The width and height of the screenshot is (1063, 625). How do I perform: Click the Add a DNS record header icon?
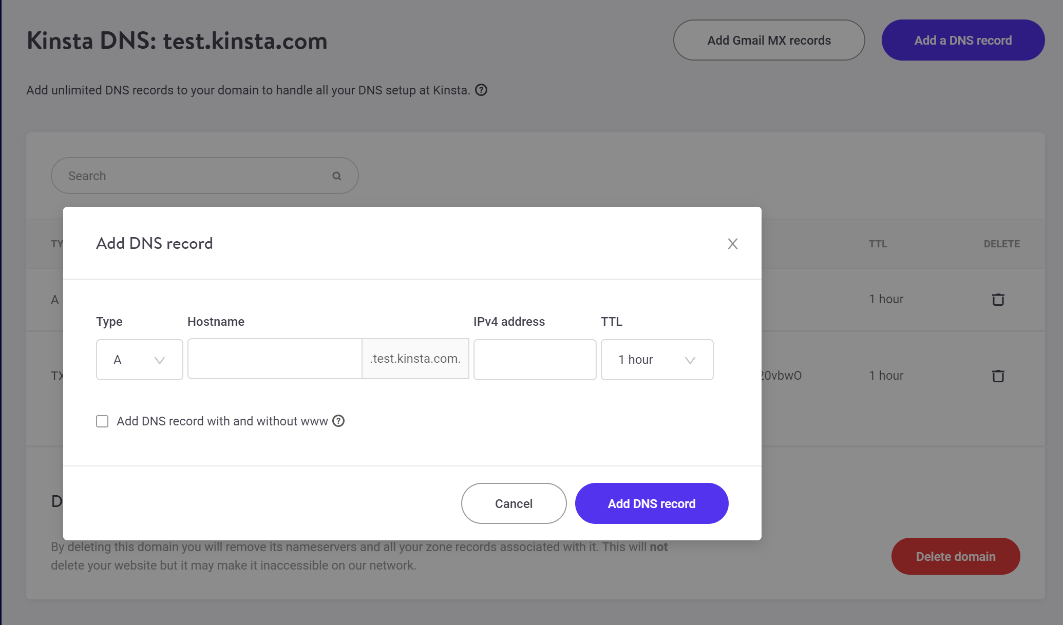(963, 40)
